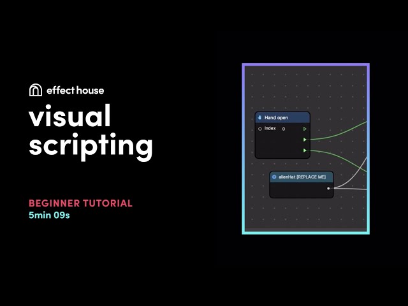This screenshot has height=306, width=408.
Task: Select the alienHat [REPLACE ME] node header
Action: pyautogui.click(x=302, y=177)
